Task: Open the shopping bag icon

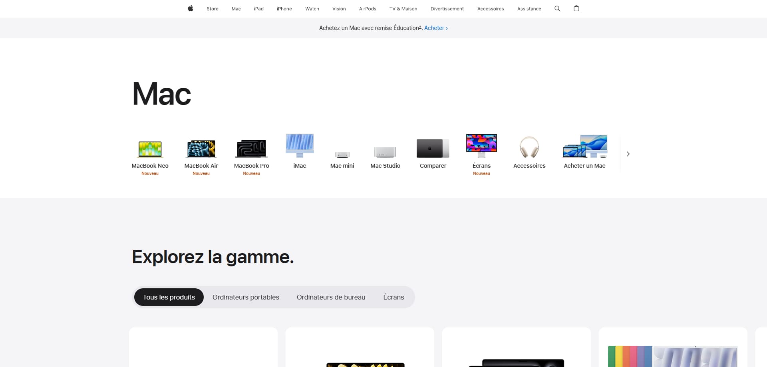Action: (576, 8)
